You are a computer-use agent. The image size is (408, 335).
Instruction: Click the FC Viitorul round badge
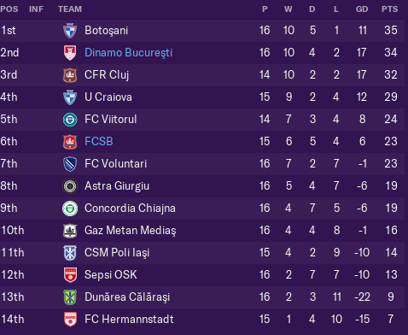(x=70, y=120)
